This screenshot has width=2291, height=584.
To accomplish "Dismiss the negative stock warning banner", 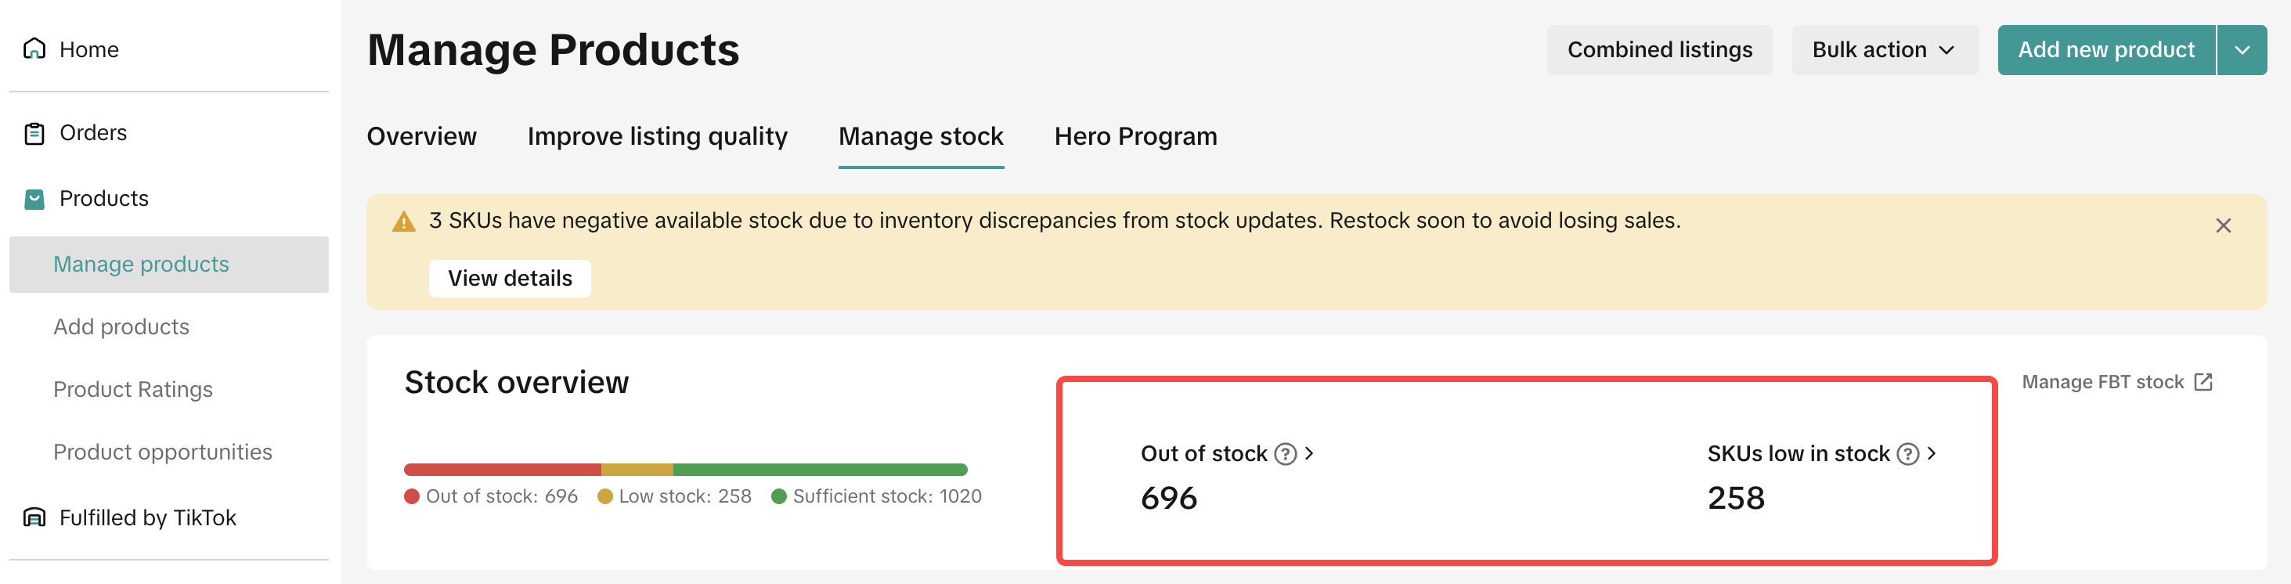I will pos(2223,225).
